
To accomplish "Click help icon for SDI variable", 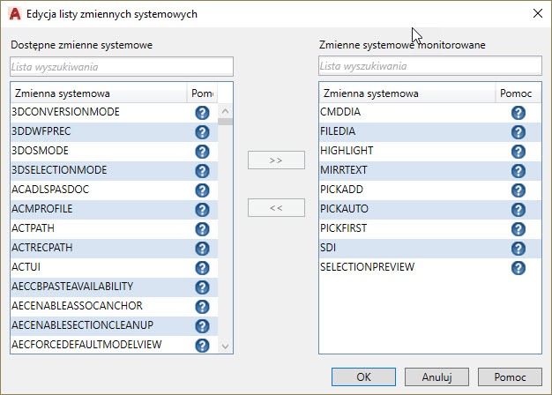I will [x=518, y=248].
